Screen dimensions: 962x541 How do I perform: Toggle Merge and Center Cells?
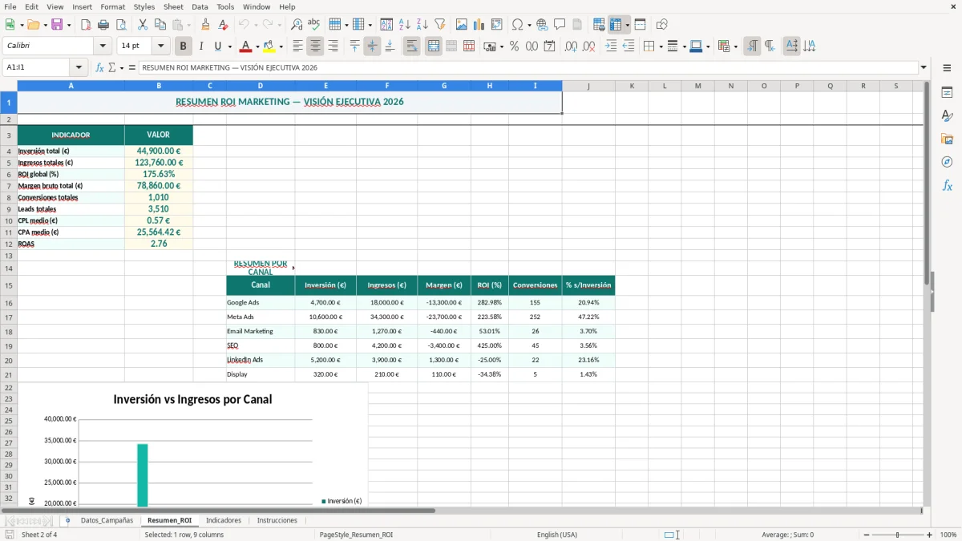[x=434, y=46]
